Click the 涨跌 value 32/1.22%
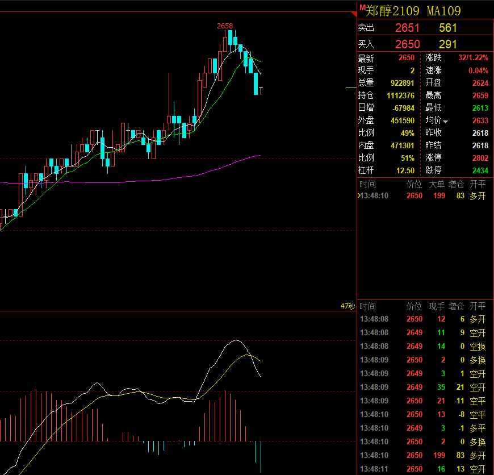 (x=473, y=58)
